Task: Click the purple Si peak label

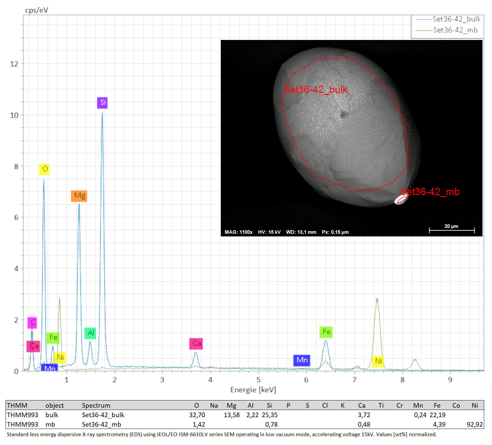Action: point(102,103)
